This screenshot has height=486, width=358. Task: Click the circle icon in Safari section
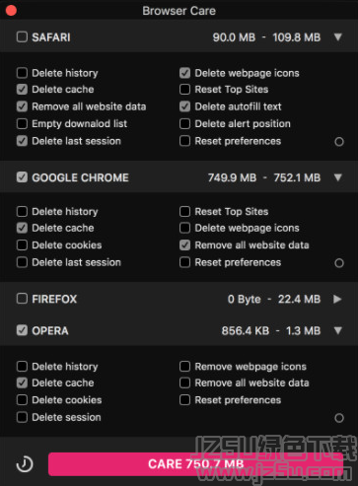339,142
